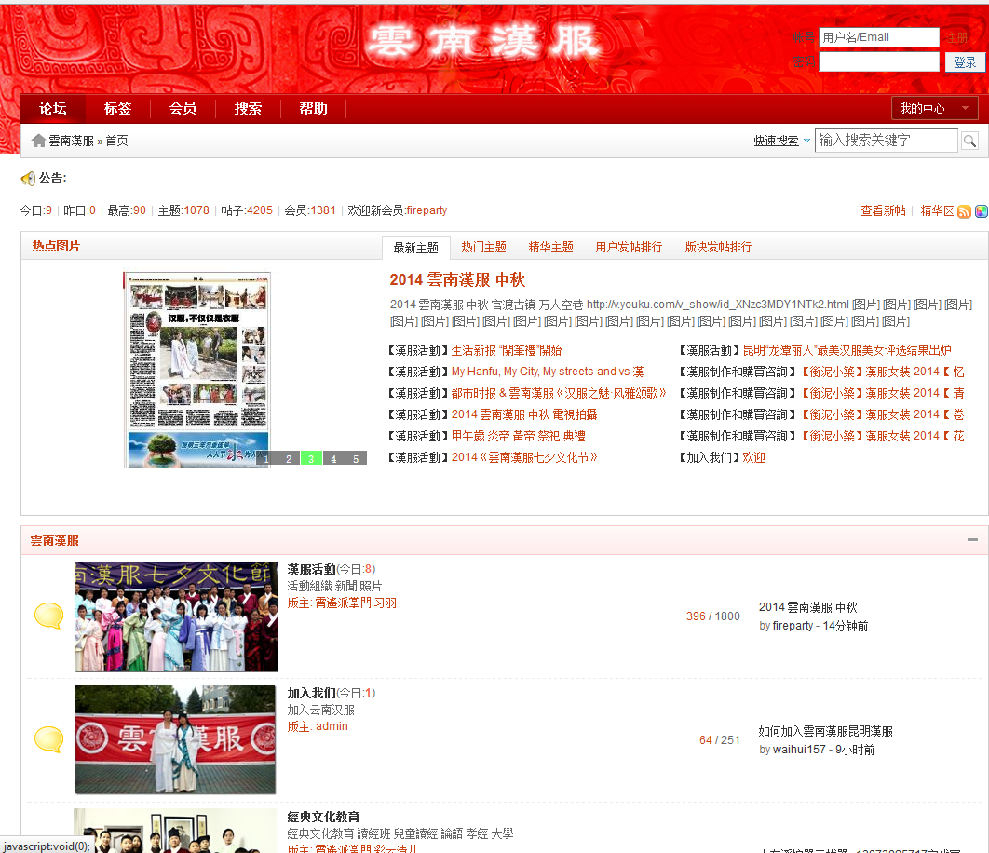The height and width of the screenshot is (853, 989).
Task: Click the announcement megaphone icon
Action: [x=28, y=179]
